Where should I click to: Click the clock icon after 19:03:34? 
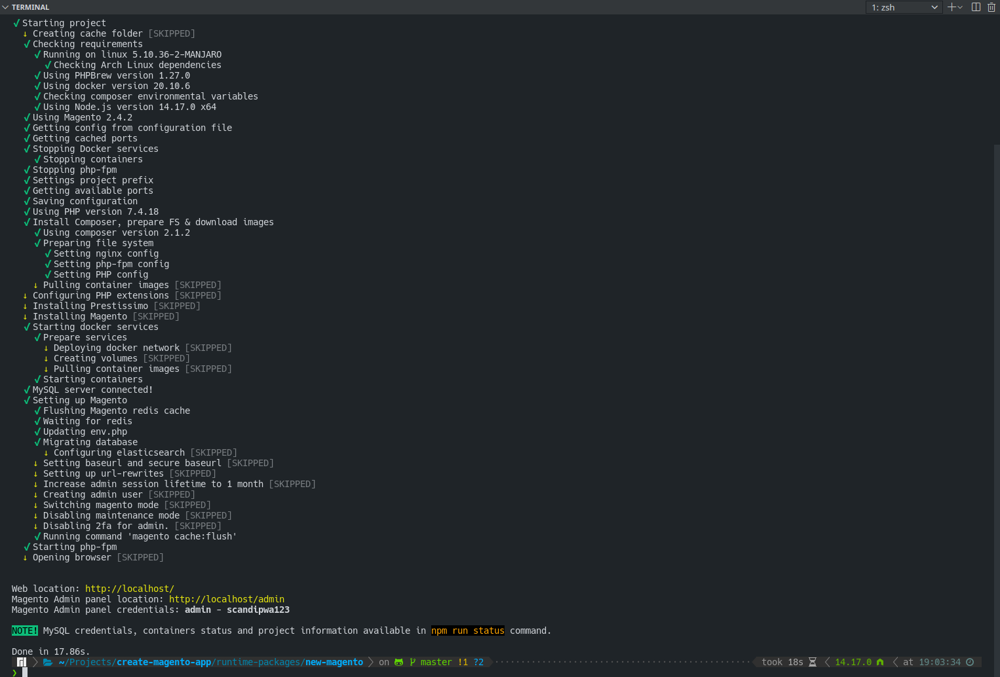pyautogui.click(x=970, y=662)
